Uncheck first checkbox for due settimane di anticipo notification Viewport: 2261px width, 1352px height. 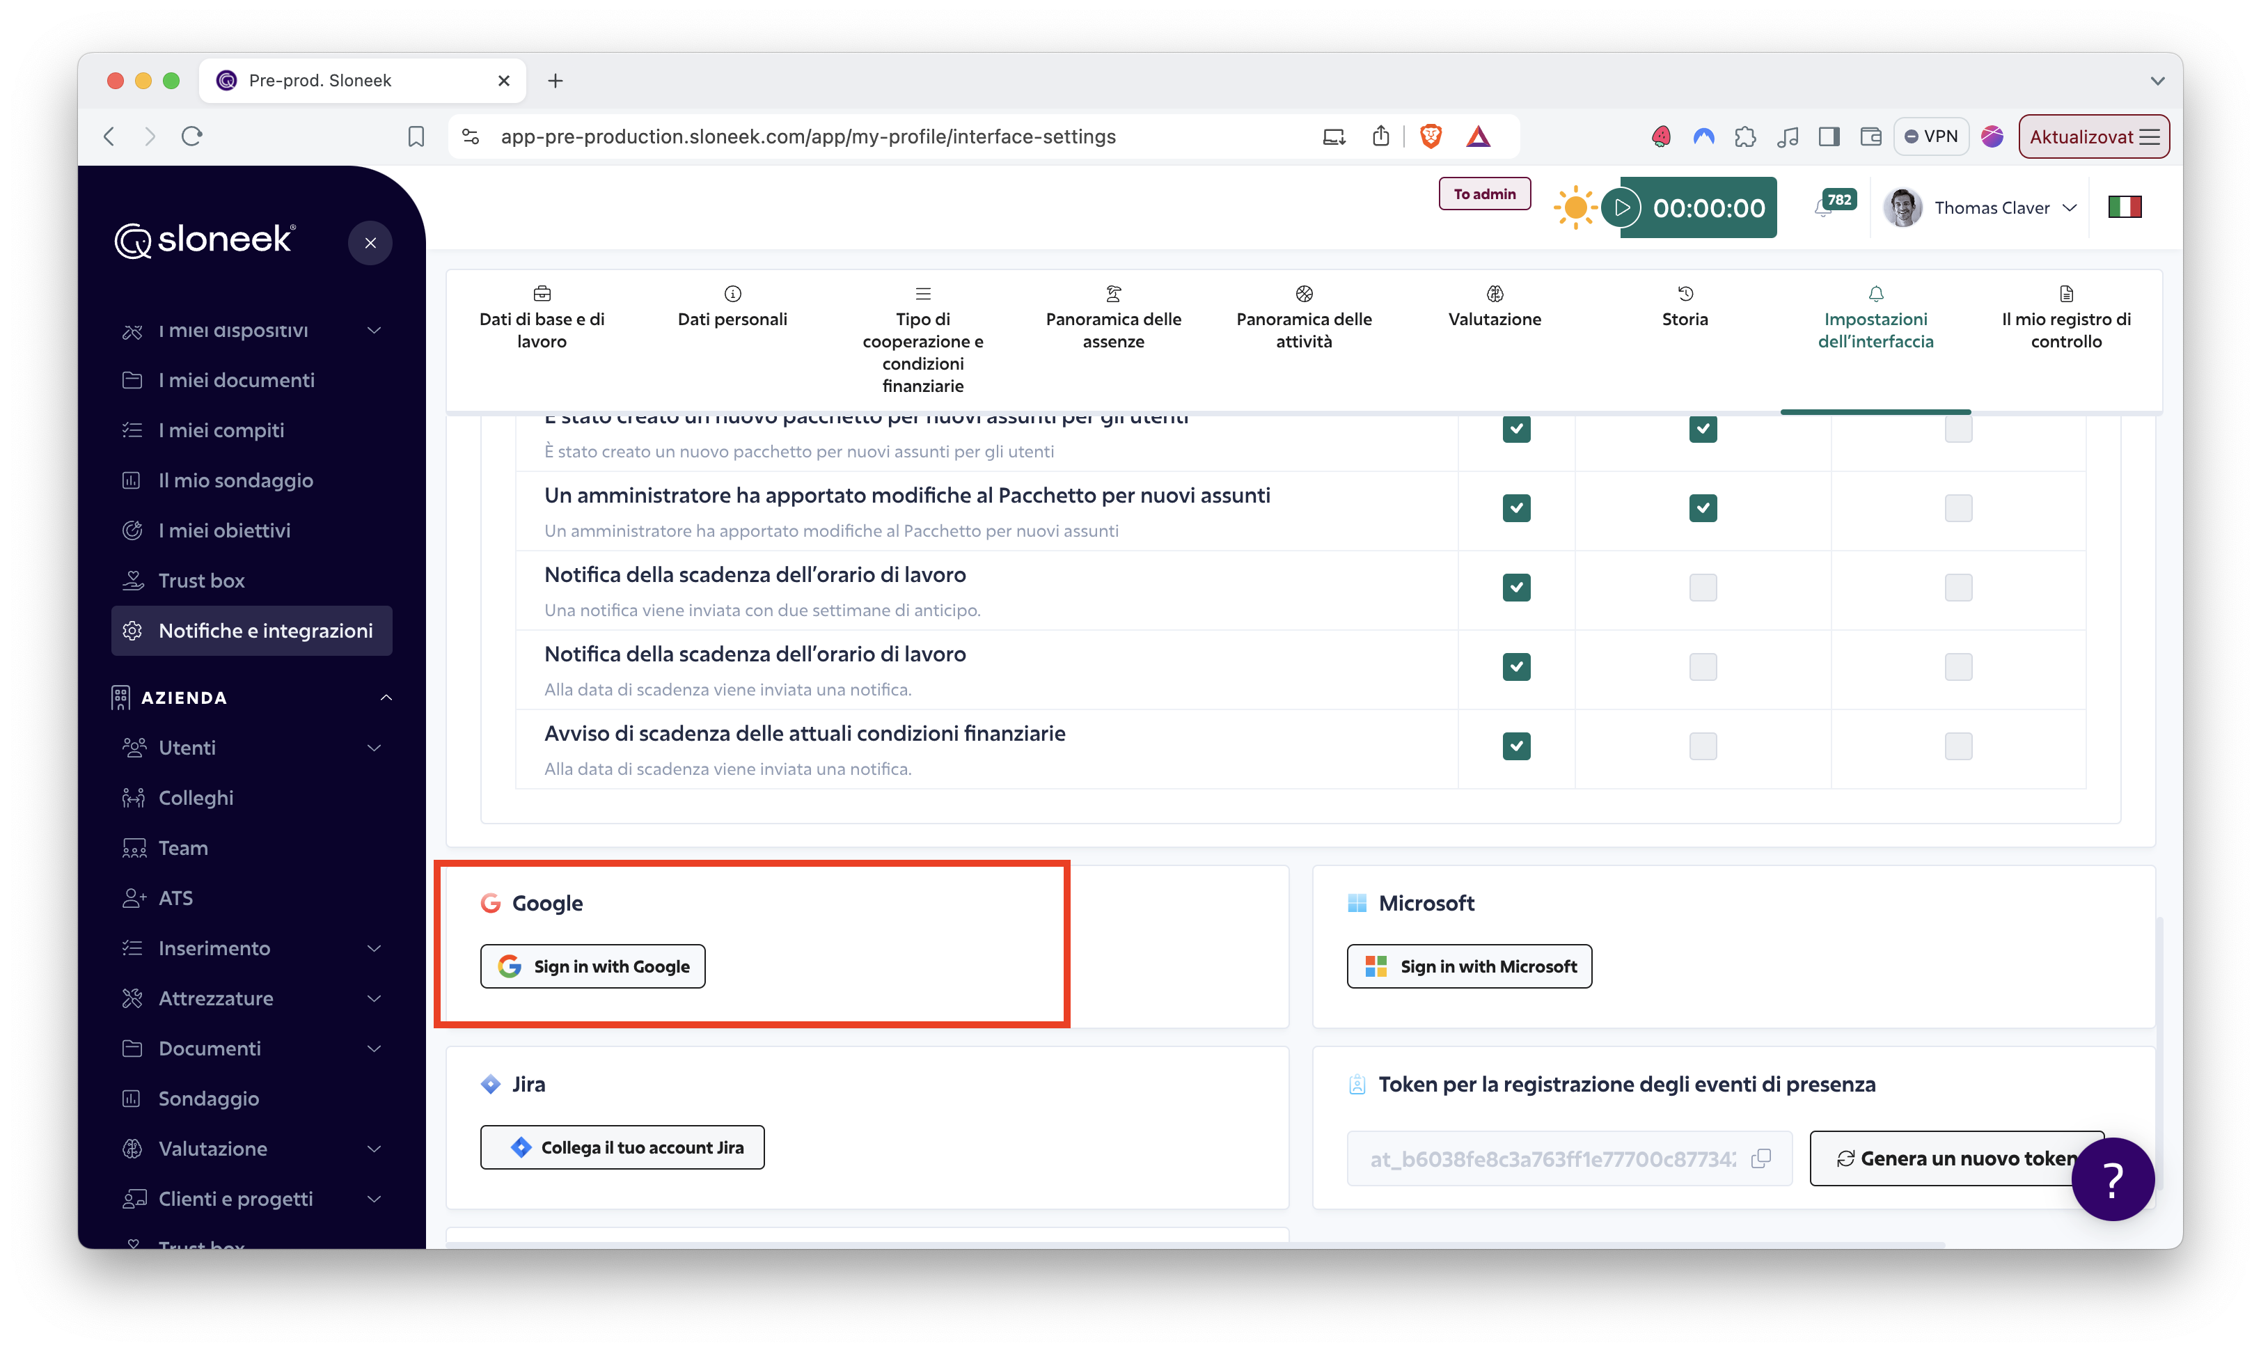pos(1516,587)
